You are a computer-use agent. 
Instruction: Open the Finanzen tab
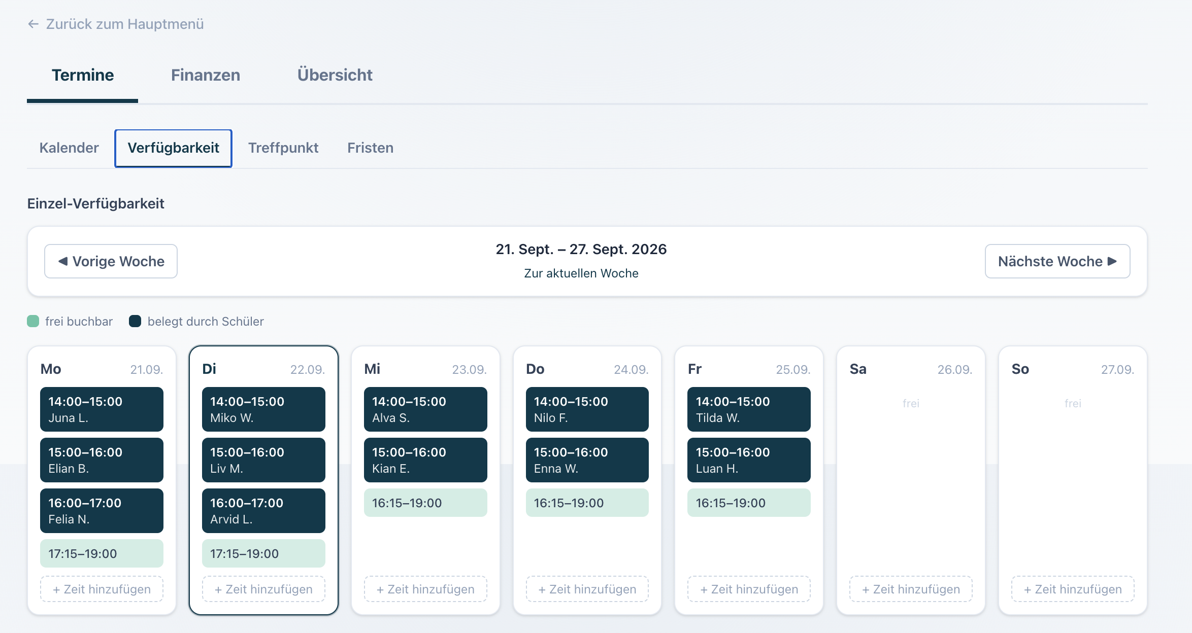pyautogui.click(x=206, y=75)
